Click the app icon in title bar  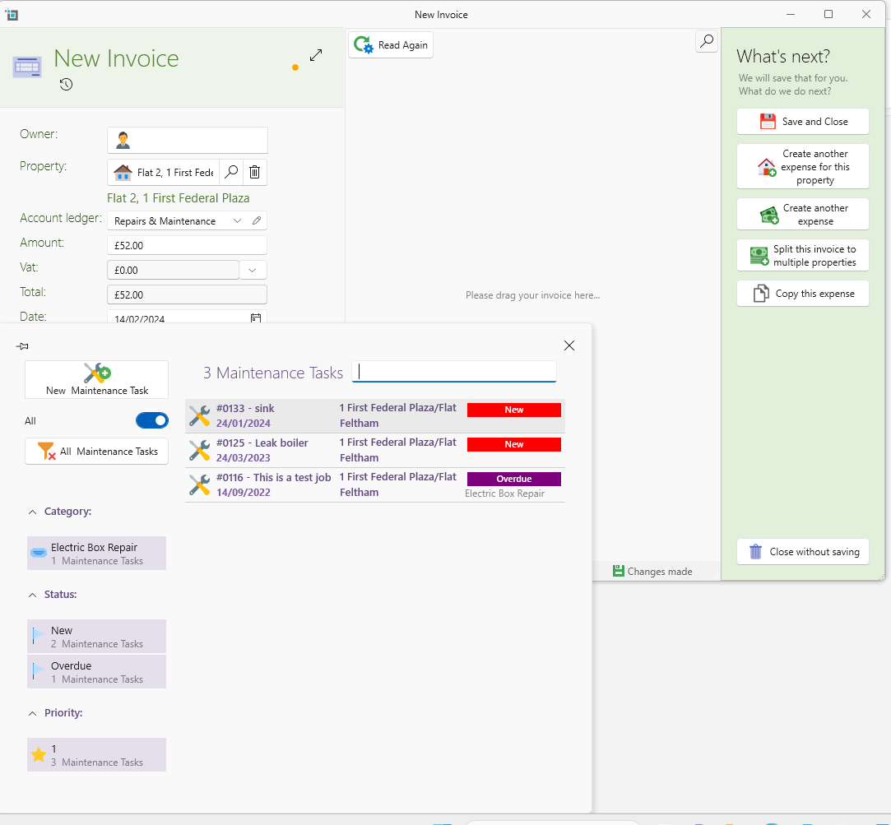[x=12, y=15]
